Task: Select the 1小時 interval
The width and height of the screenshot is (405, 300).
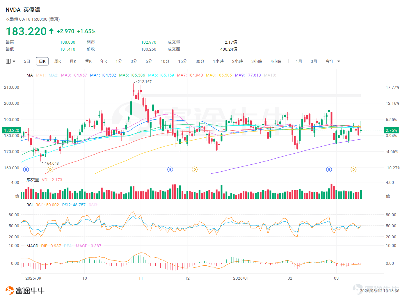Action: click(x=218, y=61)
